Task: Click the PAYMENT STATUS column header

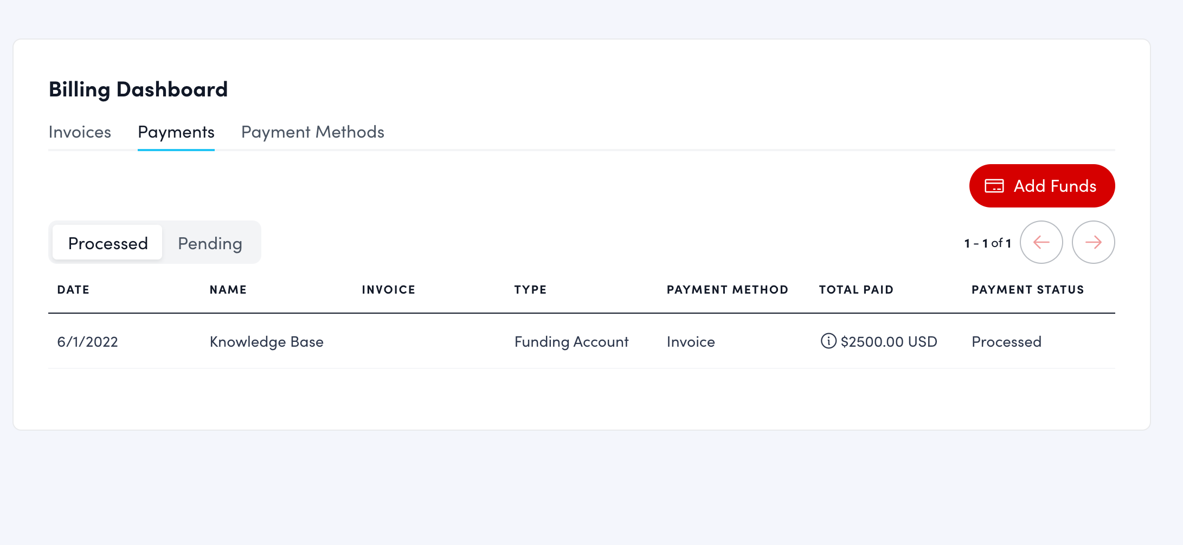Action: click(1027, 290)
